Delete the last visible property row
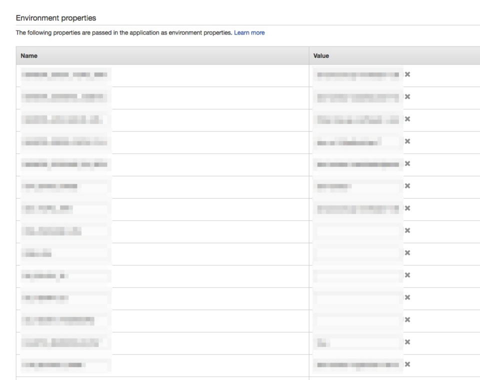 pyautogui.click(x=407, y=364)
